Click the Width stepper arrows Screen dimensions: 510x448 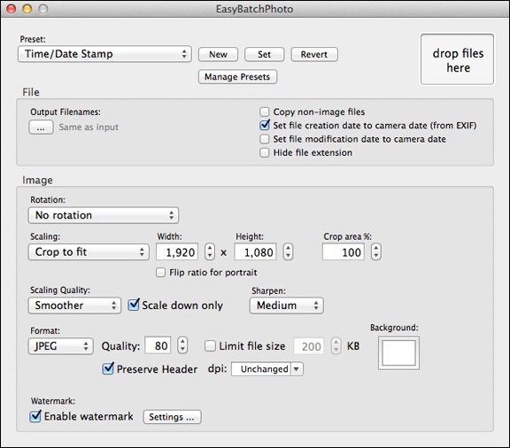210,251
